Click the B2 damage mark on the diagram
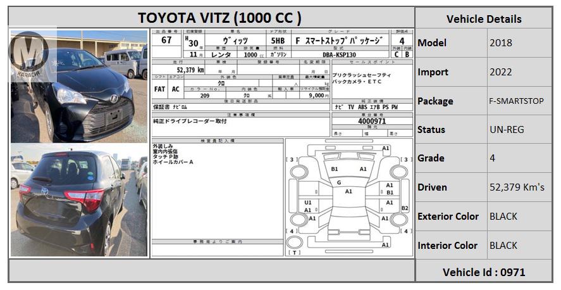 tap(405, 208)
